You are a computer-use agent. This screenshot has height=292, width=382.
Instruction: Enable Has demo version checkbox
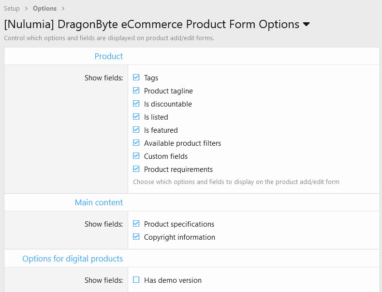click(136, 280)
